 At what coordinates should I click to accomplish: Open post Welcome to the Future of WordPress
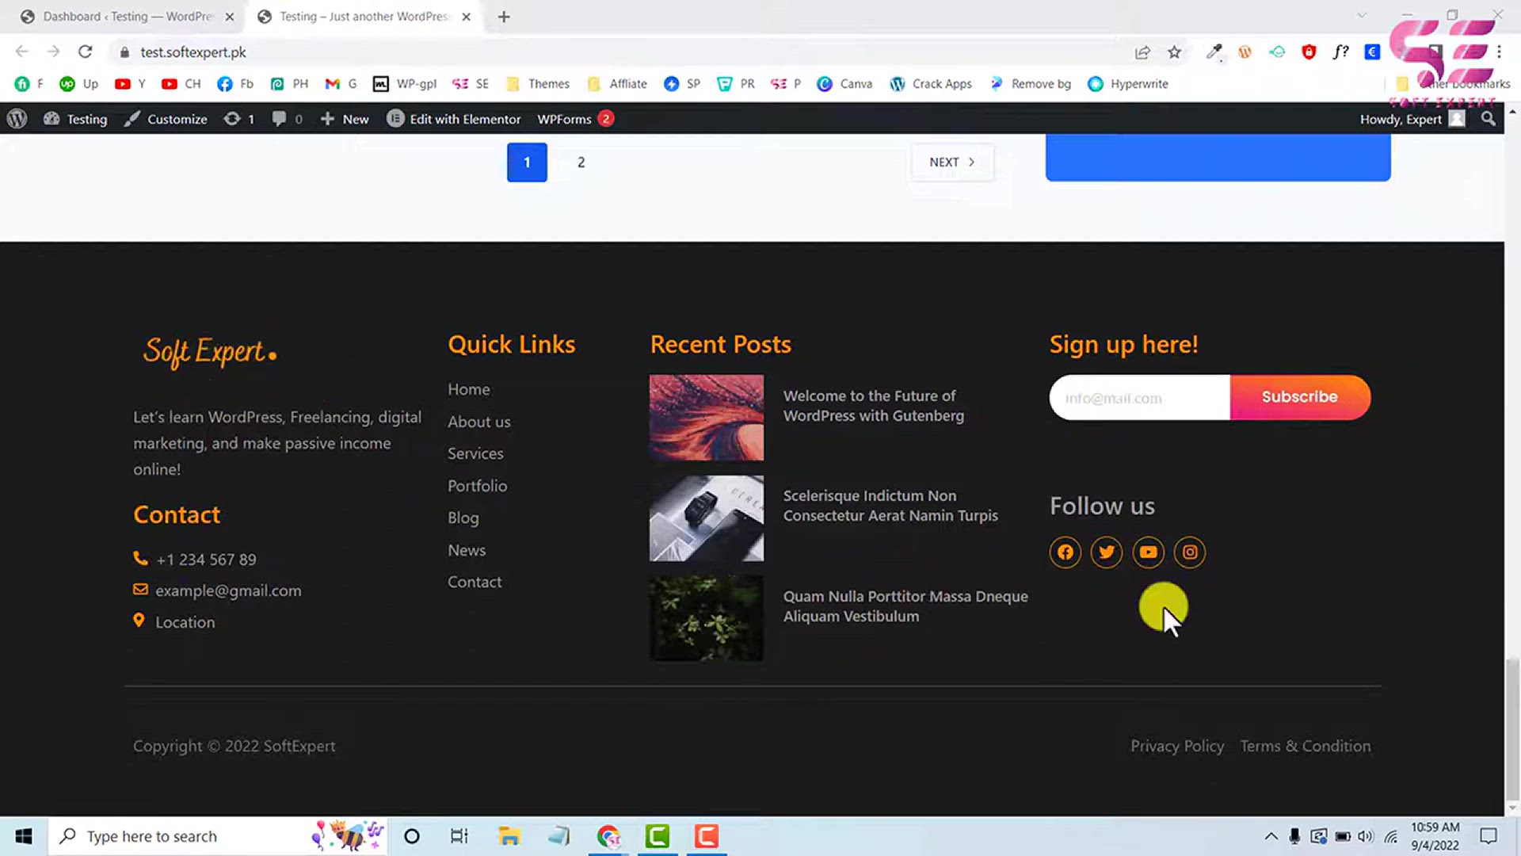874,406
